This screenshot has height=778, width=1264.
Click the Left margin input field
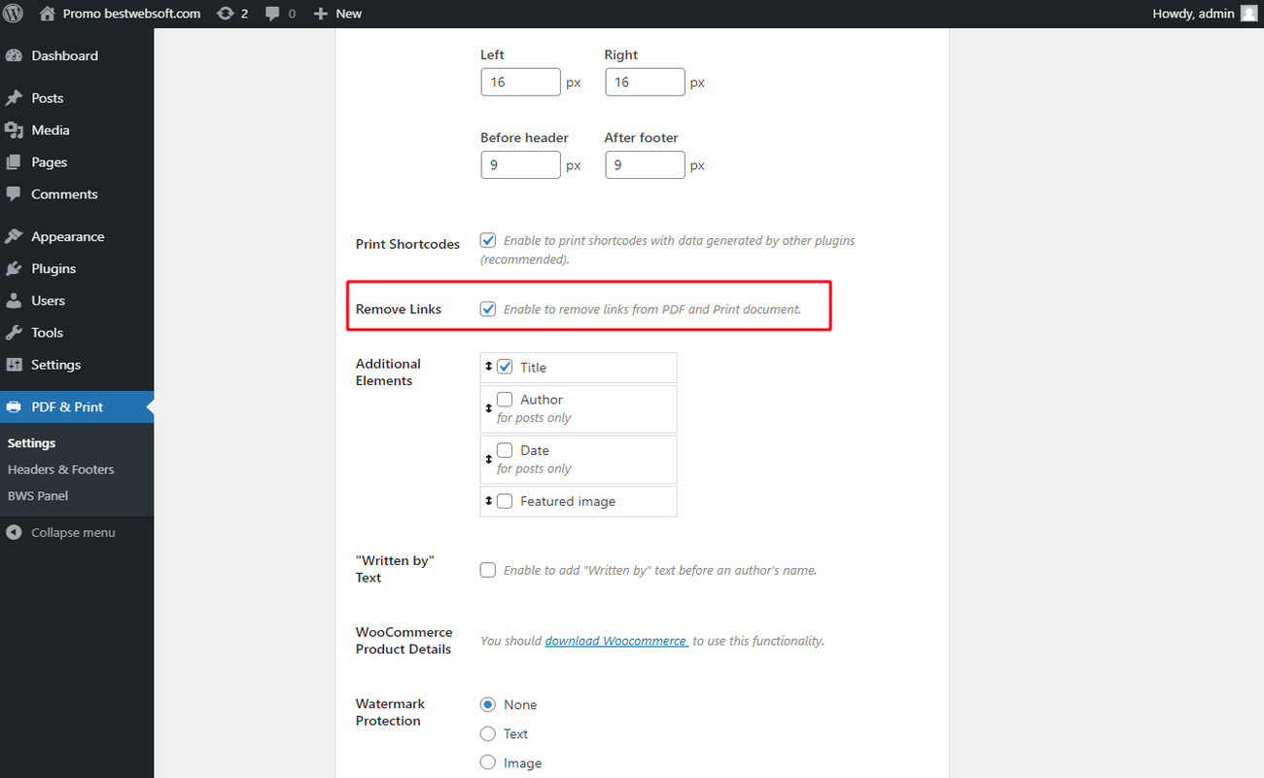[x=520, y=83]
